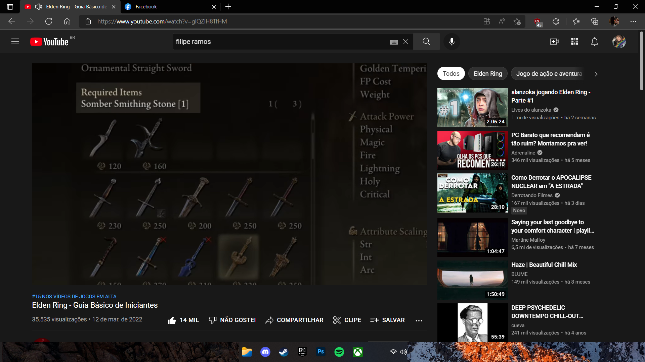Open Como Derrotar o APOCALIPSE NUCLEAR title
The width and height of the screenshot is (645, 362).
(551, 182)
